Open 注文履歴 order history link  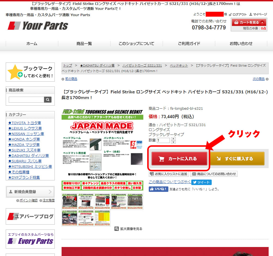[48, 200]
